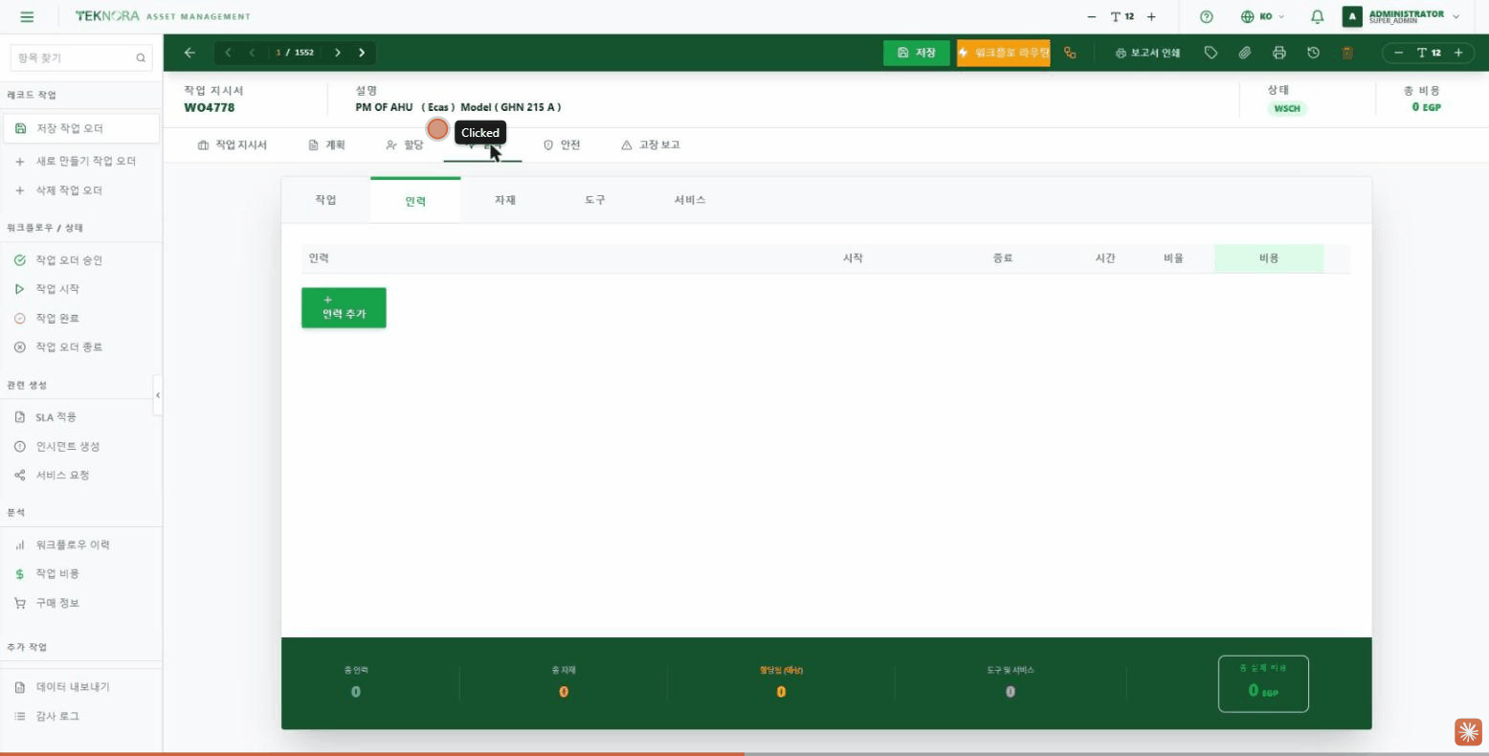
Task: Open 구매 정보 in sidebar
Action: [81, 603]
